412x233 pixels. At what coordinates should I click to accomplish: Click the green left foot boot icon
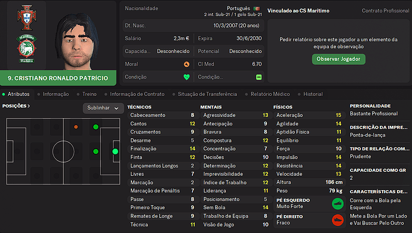coord(337,204)
